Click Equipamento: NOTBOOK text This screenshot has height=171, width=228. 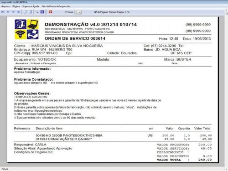(x=35, y=59)
